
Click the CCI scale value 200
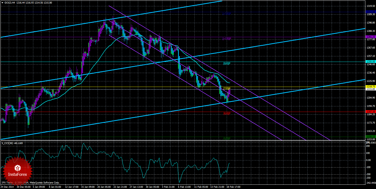368,146
